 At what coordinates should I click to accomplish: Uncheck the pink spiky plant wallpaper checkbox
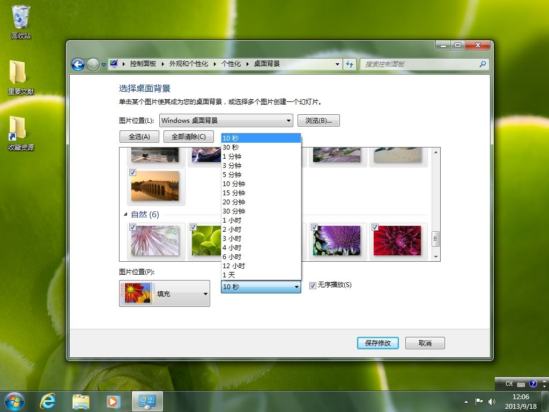133,227
